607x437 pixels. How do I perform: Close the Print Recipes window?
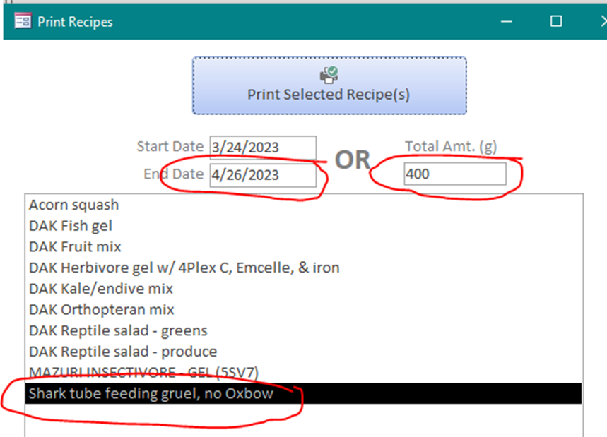(x=604, y=21)
